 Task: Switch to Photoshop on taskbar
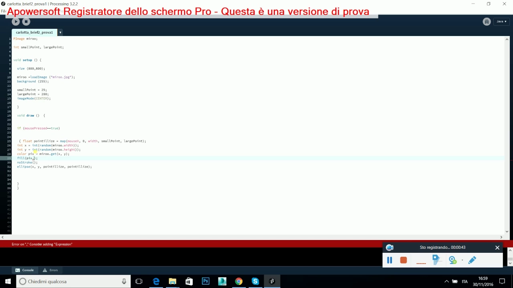point(206,282)
